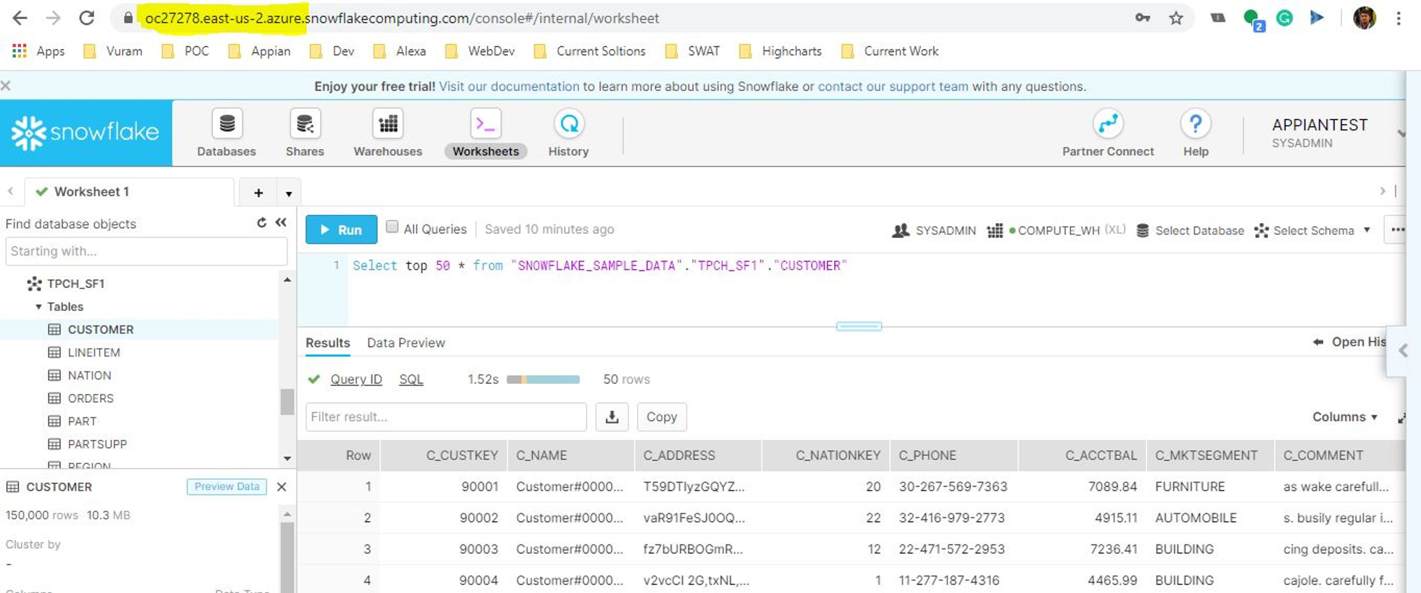Open the Chrome profile avatar

[1364, 18]
